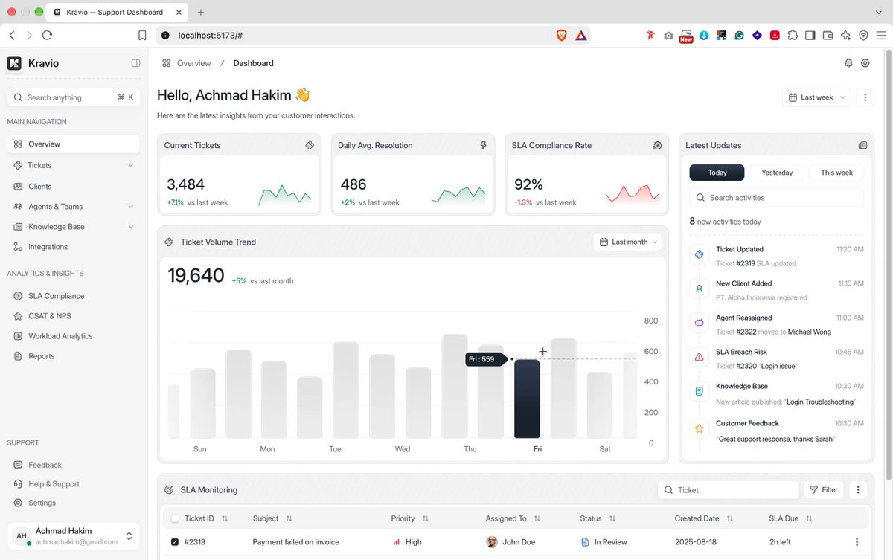Click Brave Shields icon in address bar
This screenshot has height=560, width=893.
[562, 35]
